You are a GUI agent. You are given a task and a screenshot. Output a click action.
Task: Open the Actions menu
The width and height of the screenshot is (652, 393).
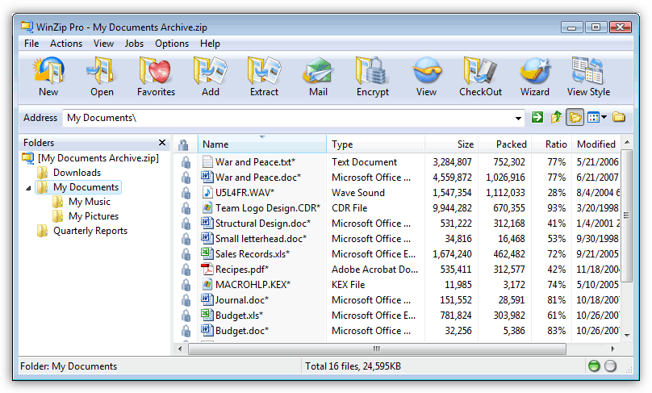click(66, 44)
